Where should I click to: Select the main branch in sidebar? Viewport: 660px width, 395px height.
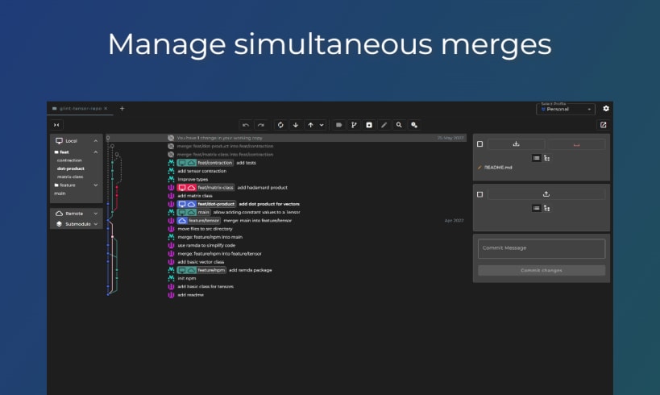tap(60, 193)
